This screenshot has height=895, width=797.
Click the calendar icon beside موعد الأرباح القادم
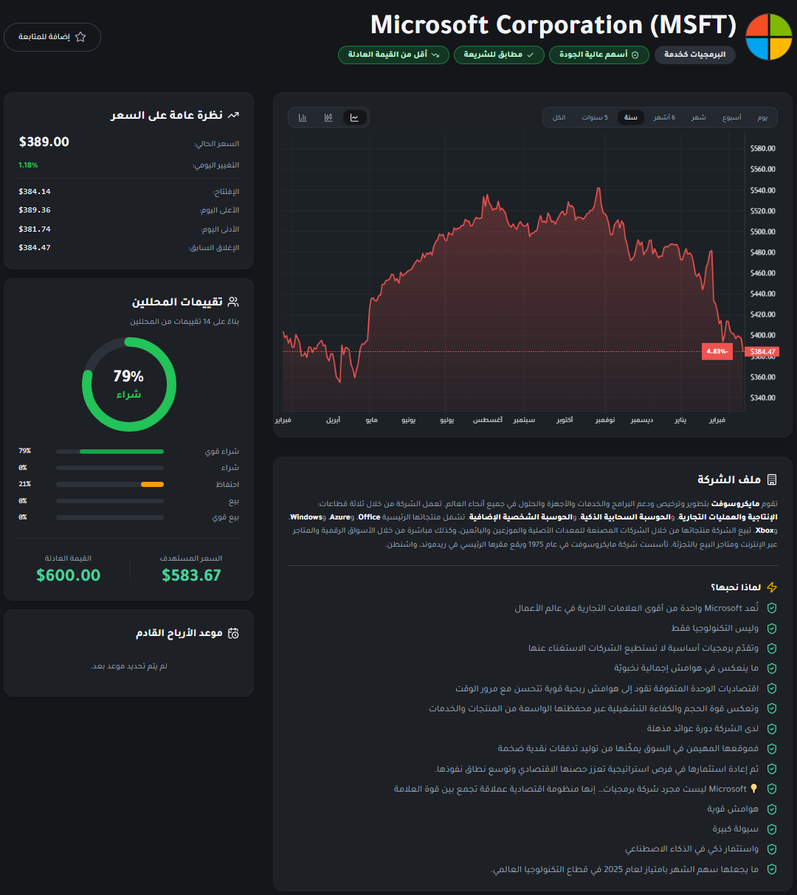coord(234,633)
